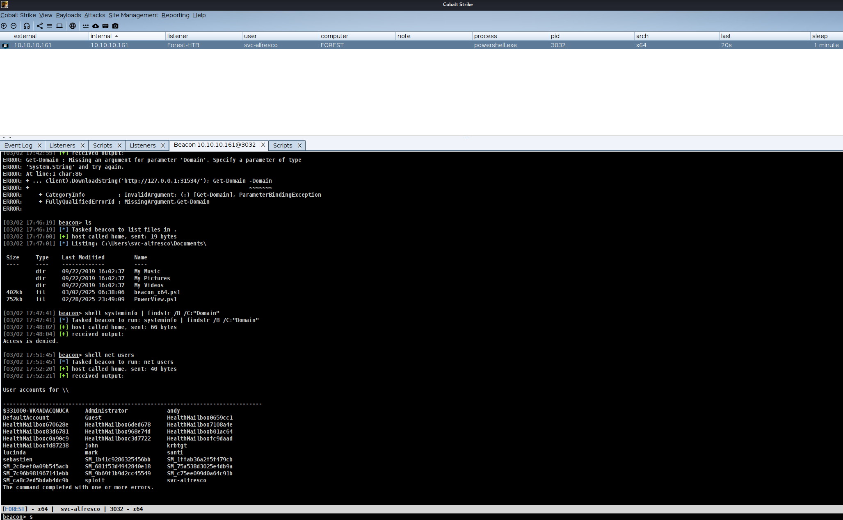View keystrokes via keyboard icon
The height and width of the screenshot is (520, 843).
(x=105, y=26)
